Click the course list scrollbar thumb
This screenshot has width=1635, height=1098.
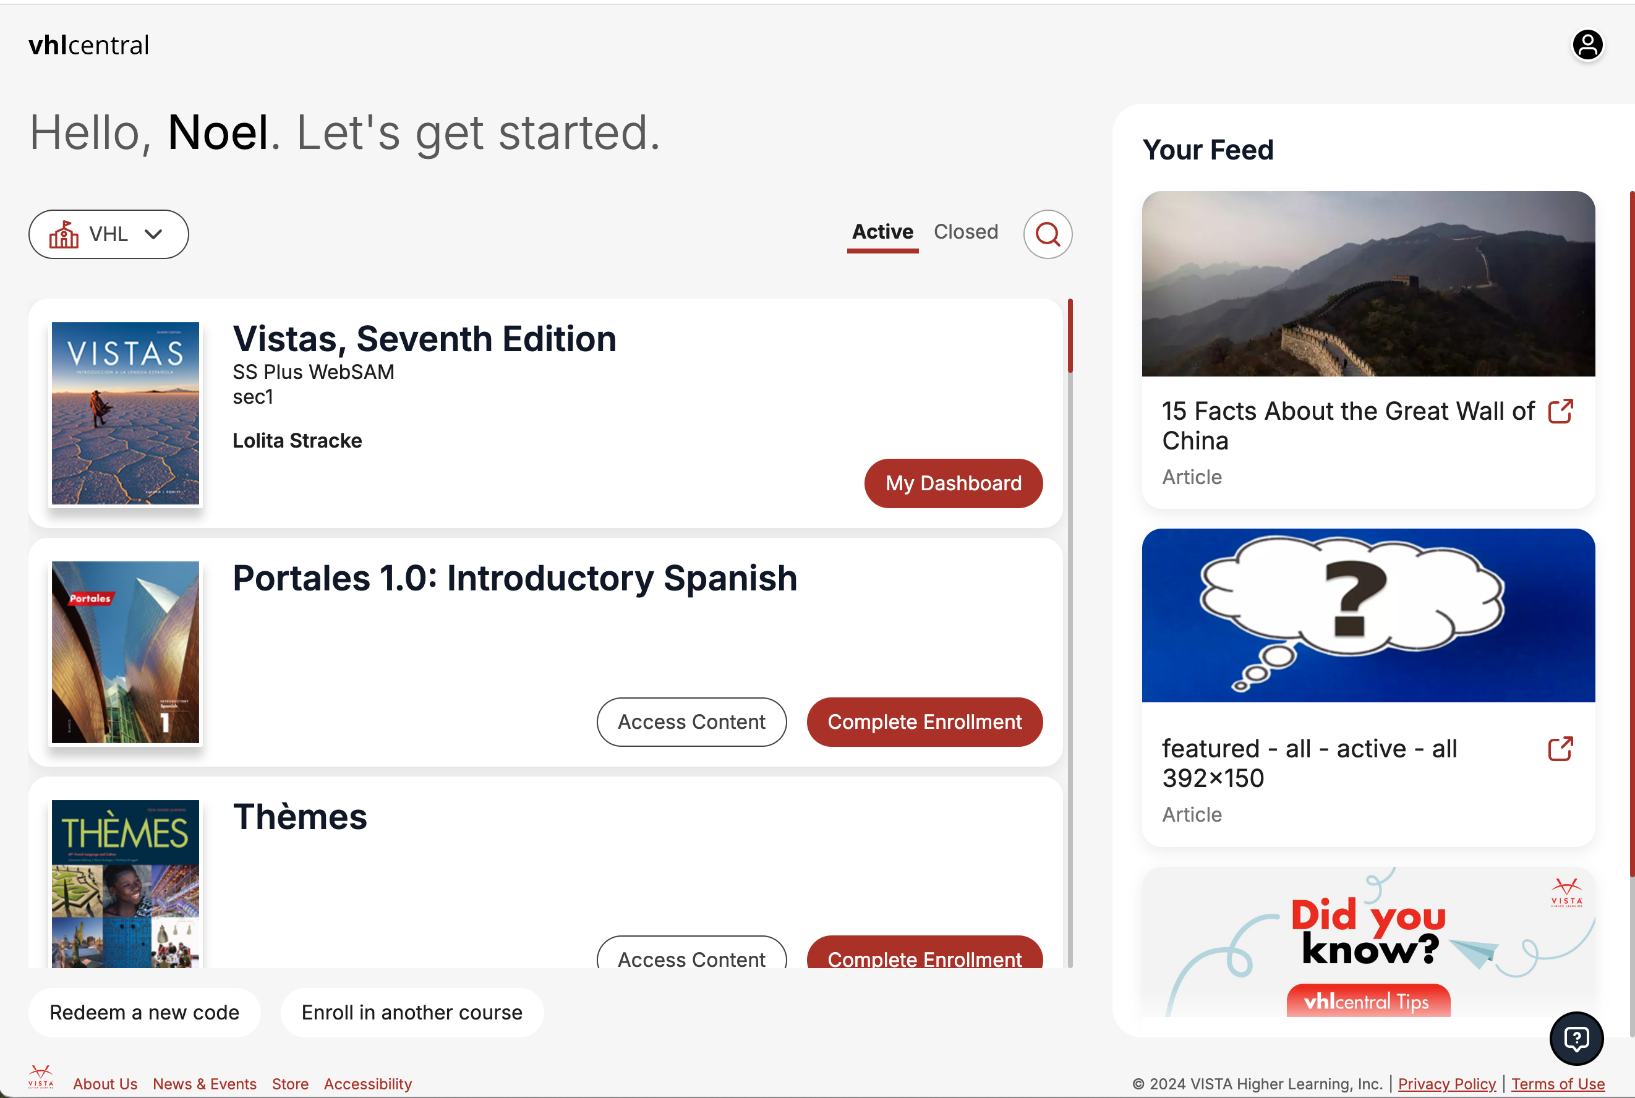pyautogui.click(x=1070, y=336)
